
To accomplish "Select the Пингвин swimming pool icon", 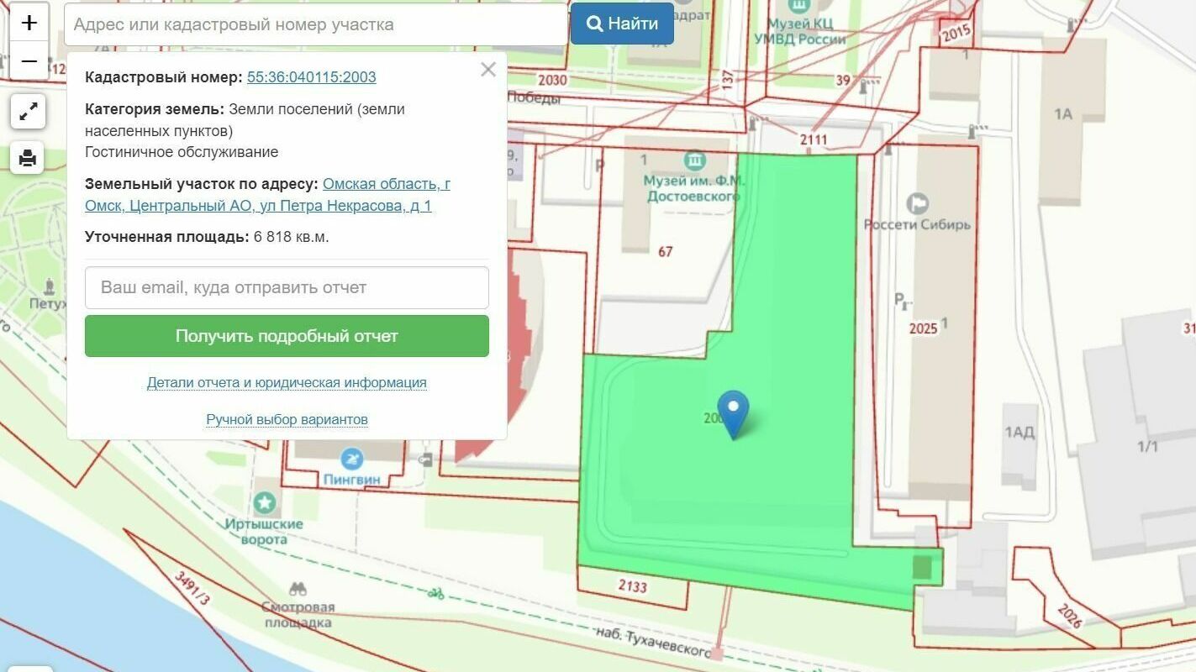I will [x=351, y=459].
